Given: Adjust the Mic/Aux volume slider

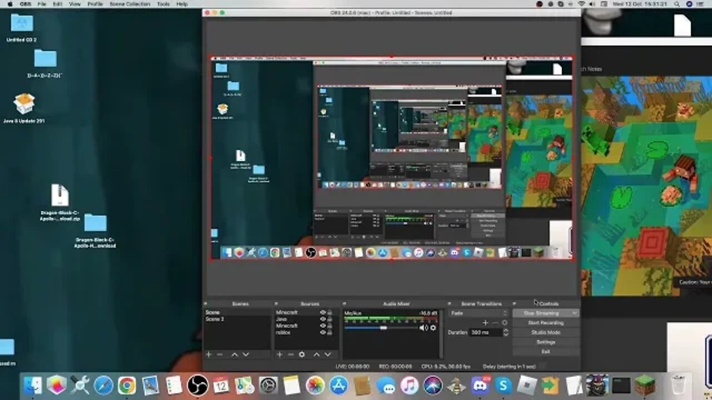Looking at the screenshot, I should tap(383, 328).
